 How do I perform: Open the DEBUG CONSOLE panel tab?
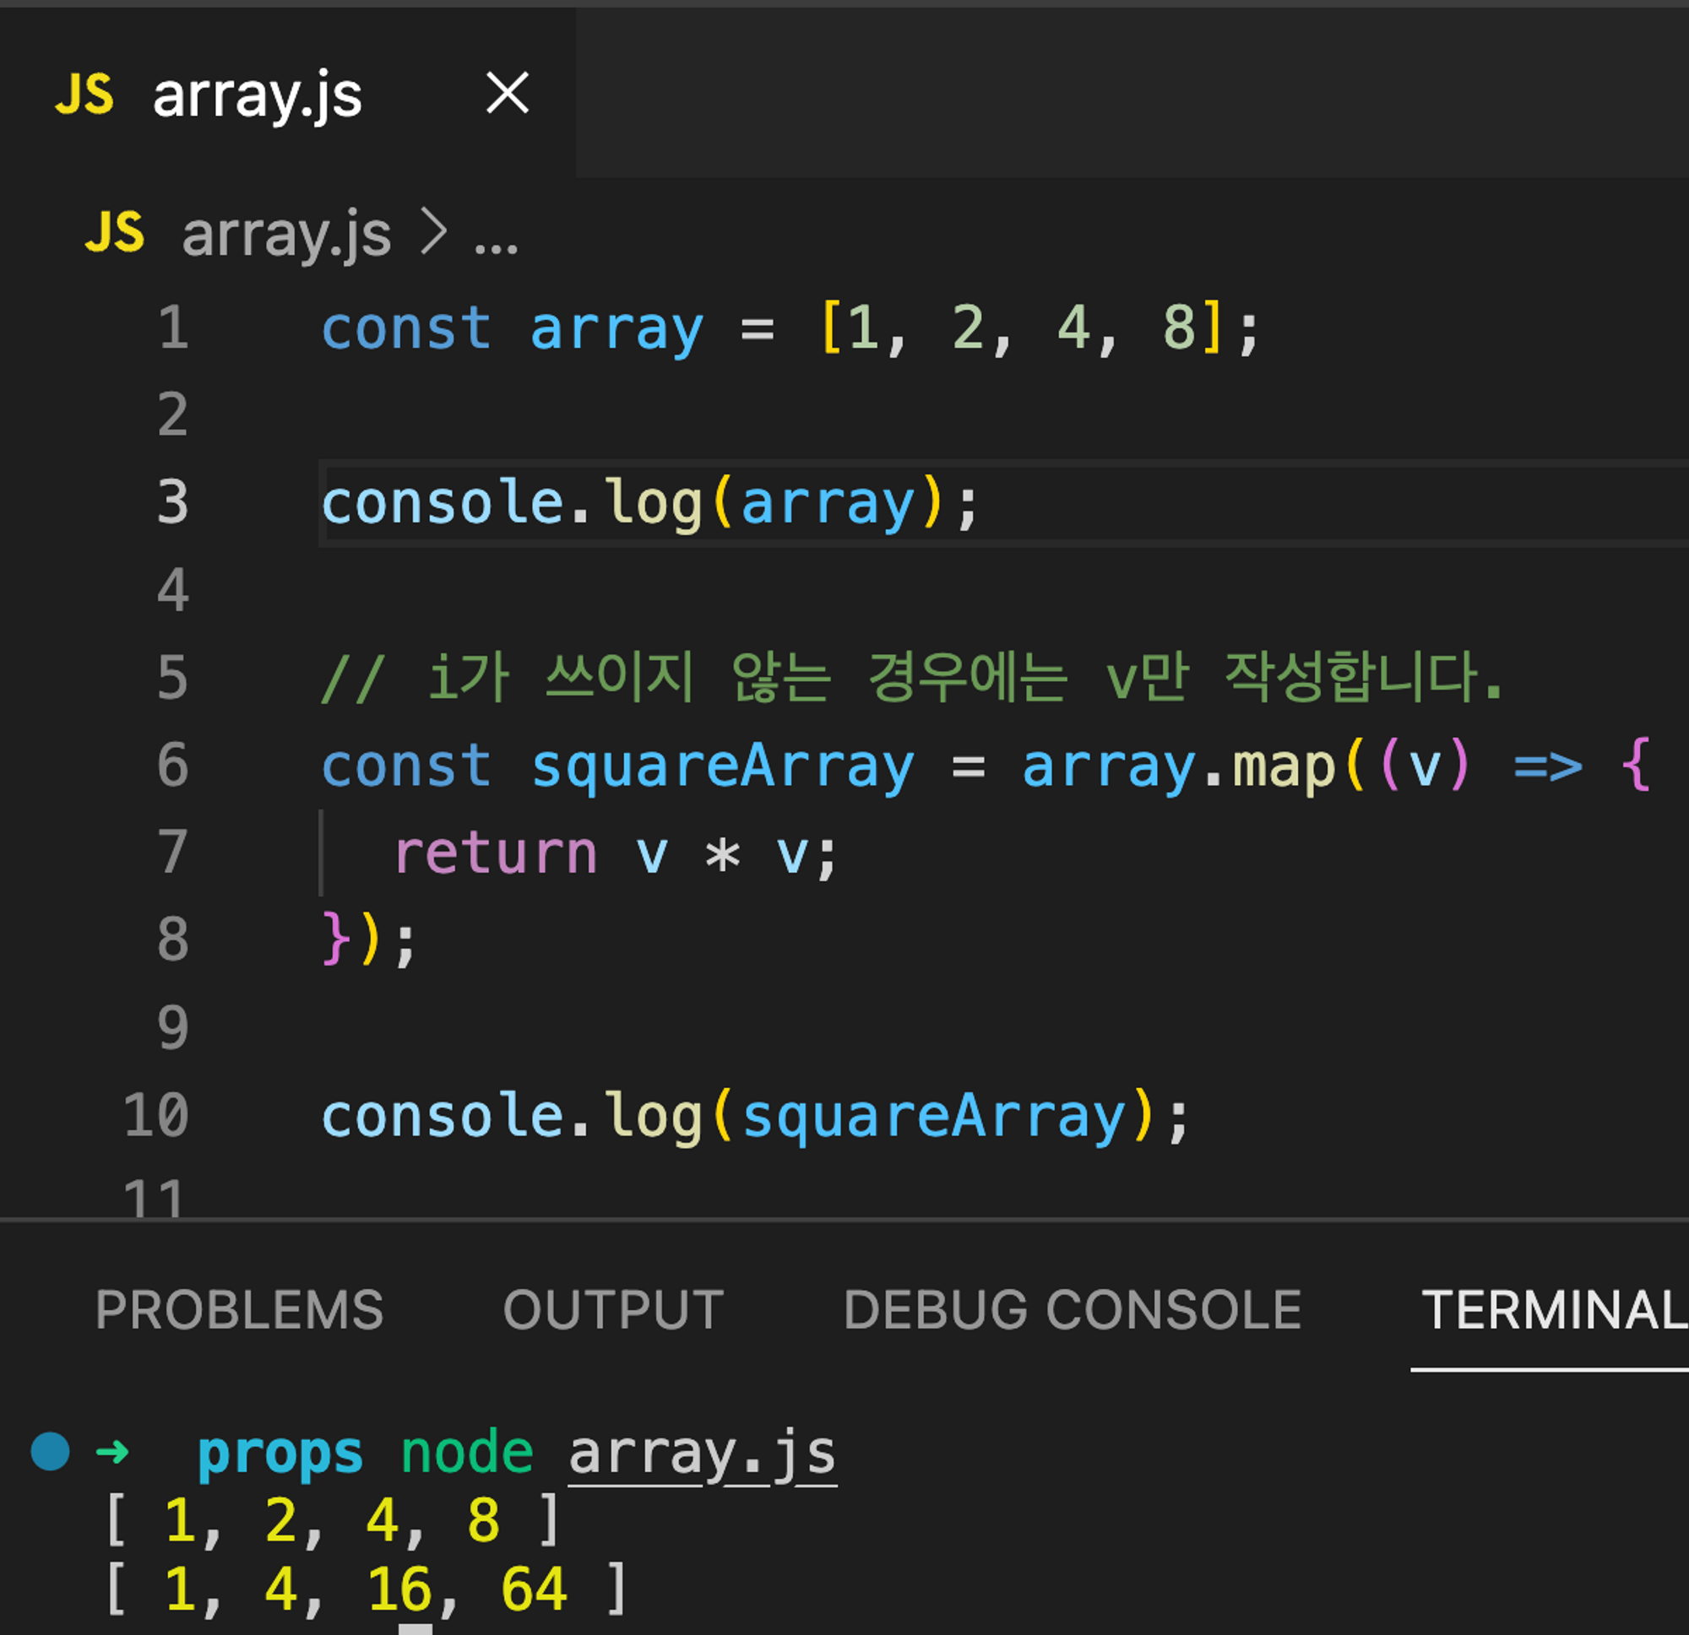(1073, 1310)
